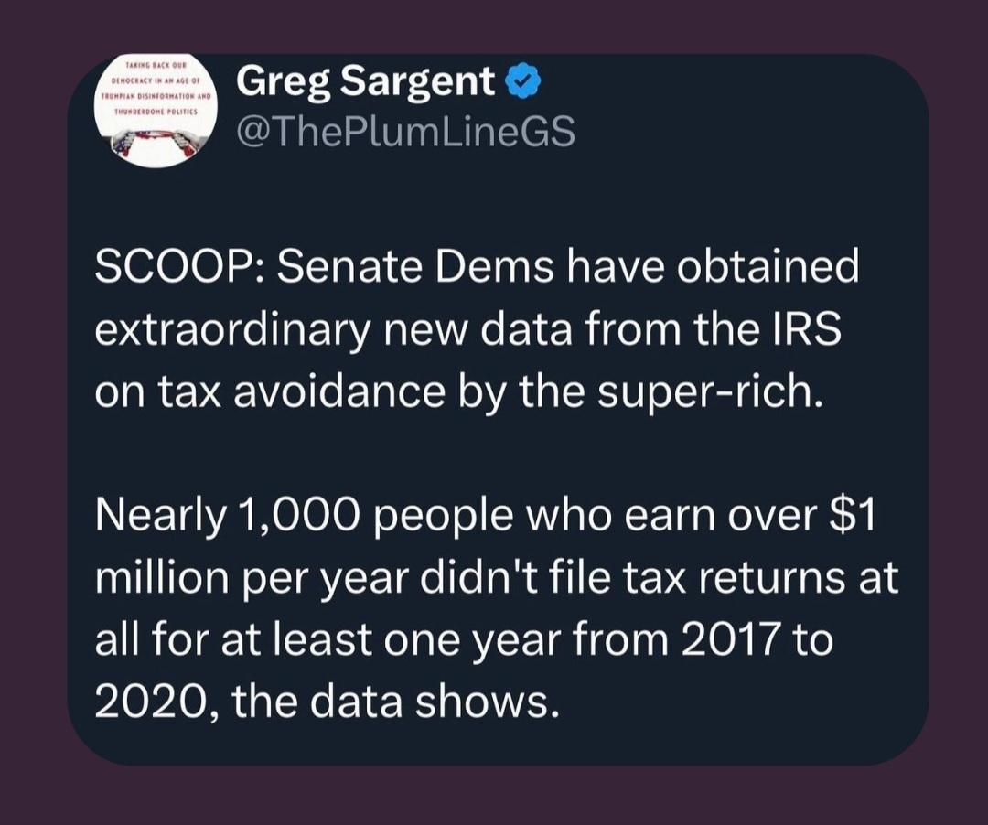
Task: Open the @ThePlumLineGS handle
Action: [406, 131]
